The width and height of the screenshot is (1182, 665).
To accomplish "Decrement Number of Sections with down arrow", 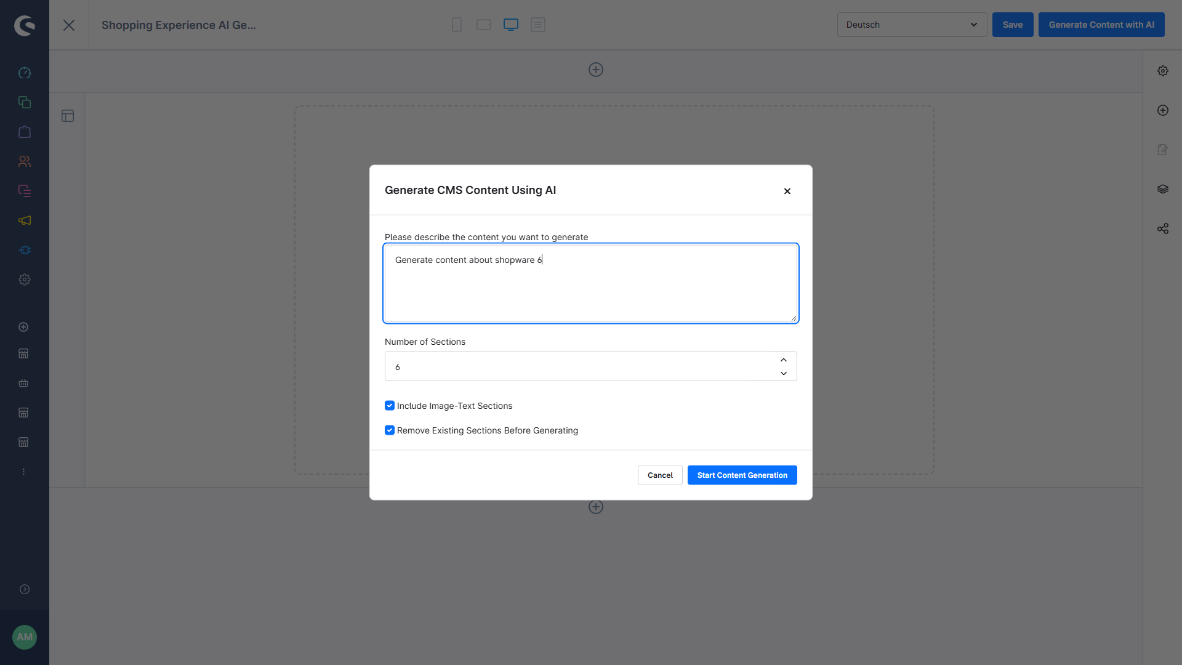I will 783,373.
